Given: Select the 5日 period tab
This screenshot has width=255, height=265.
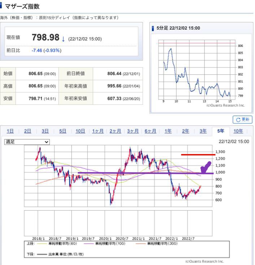Looking at the screenshot, I should coord(62,131).
